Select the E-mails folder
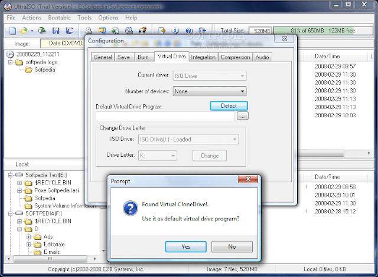This screenshot has width=378, height=277. click(x=51, y=252)
